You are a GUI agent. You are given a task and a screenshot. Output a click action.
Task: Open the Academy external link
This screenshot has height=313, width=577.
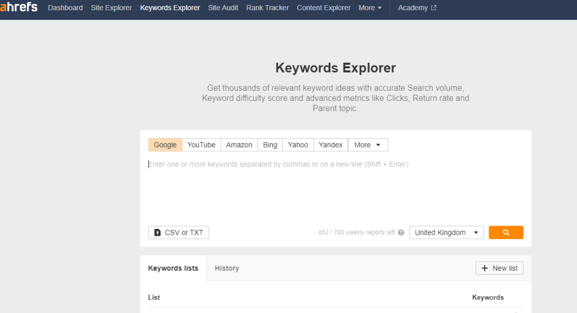click(417, 8)
